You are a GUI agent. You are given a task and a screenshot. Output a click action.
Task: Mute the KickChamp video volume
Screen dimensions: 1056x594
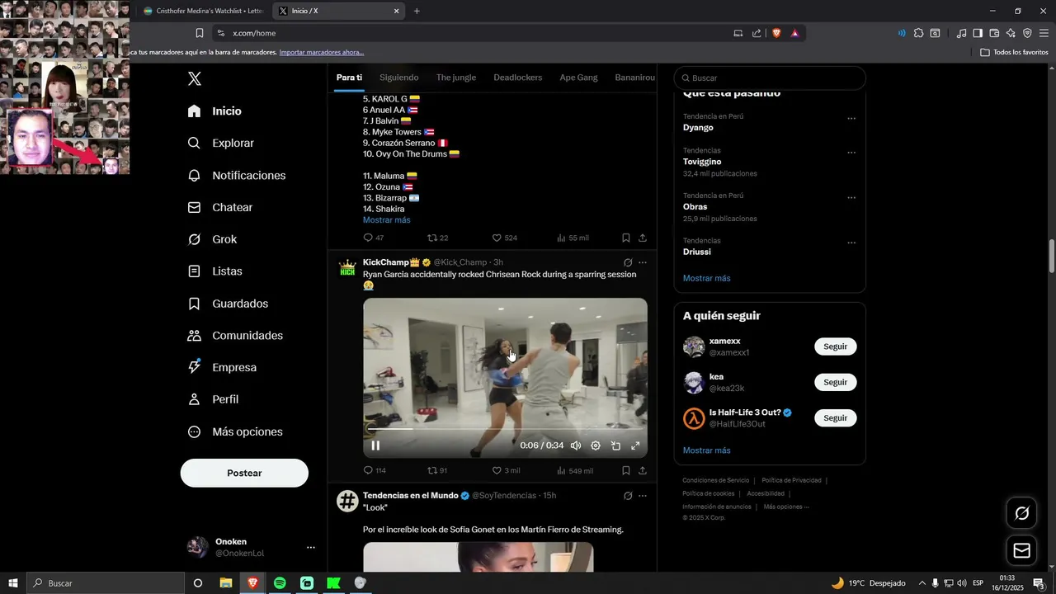[575, 445]
